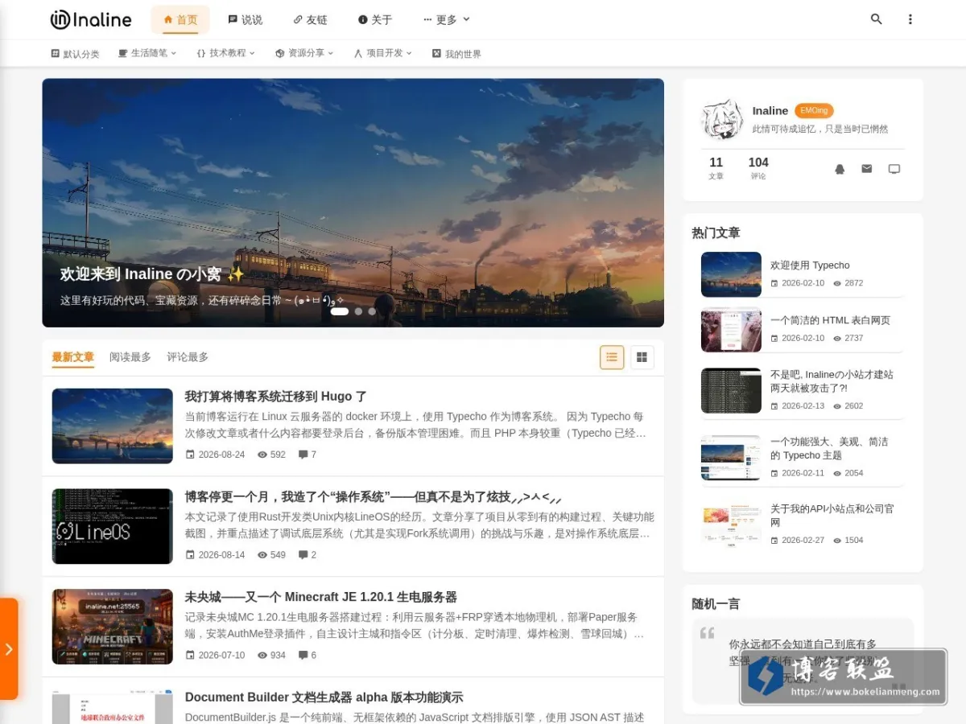This screenshot has width=966, height=724.
Task: Click the monitor icon in profile card
Action: point(894,169)
